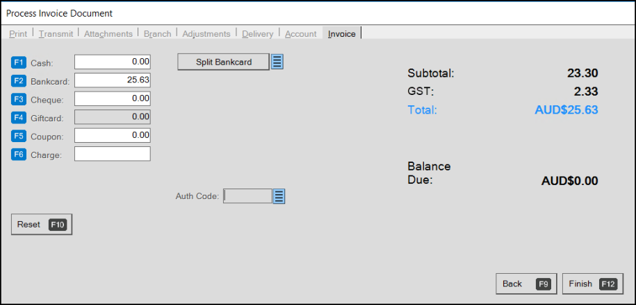Switch to the Print tab

[18, 34]
